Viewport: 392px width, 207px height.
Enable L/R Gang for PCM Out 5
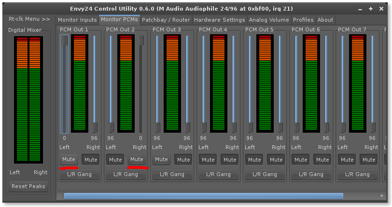tap(265, 174)
